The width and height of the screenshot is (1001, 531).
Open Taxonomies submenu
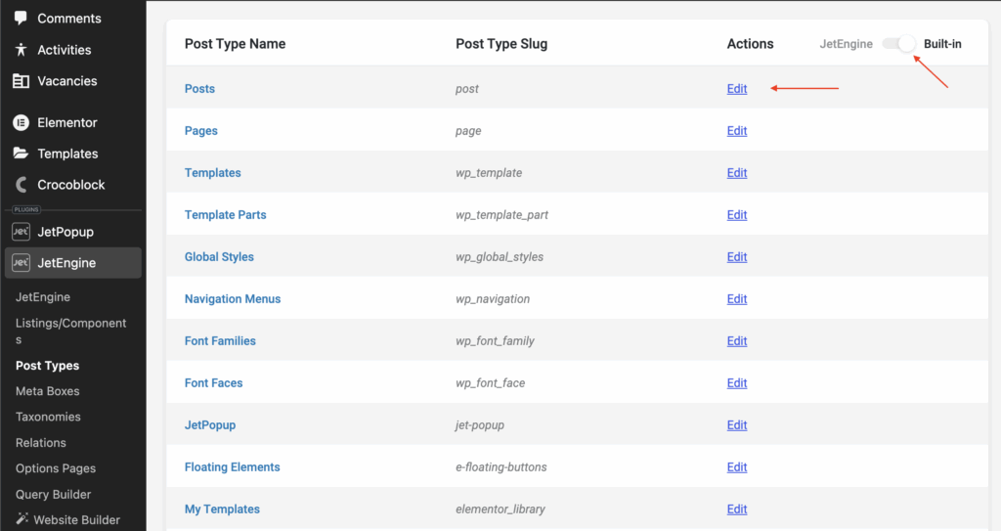coord(48,417)
